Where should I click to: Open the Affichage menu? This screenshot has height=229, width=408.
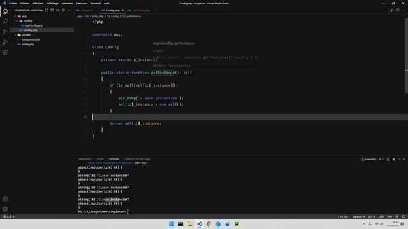click(52, 3)
